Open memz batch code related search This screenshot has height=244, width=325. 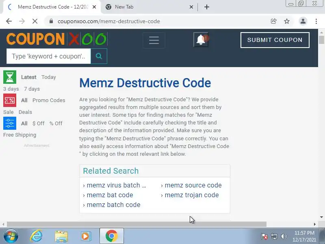pyautogui.click(x=113, y=205)
